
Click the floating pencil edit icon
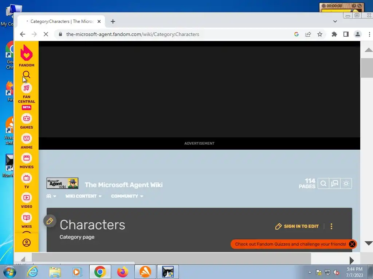[50, 221]
